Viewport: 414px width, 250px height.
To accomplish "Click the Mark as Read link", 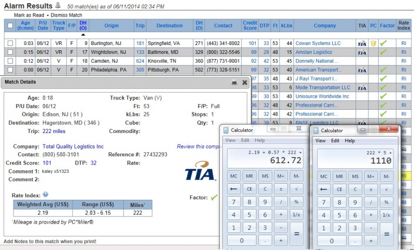I will [28, 15].
